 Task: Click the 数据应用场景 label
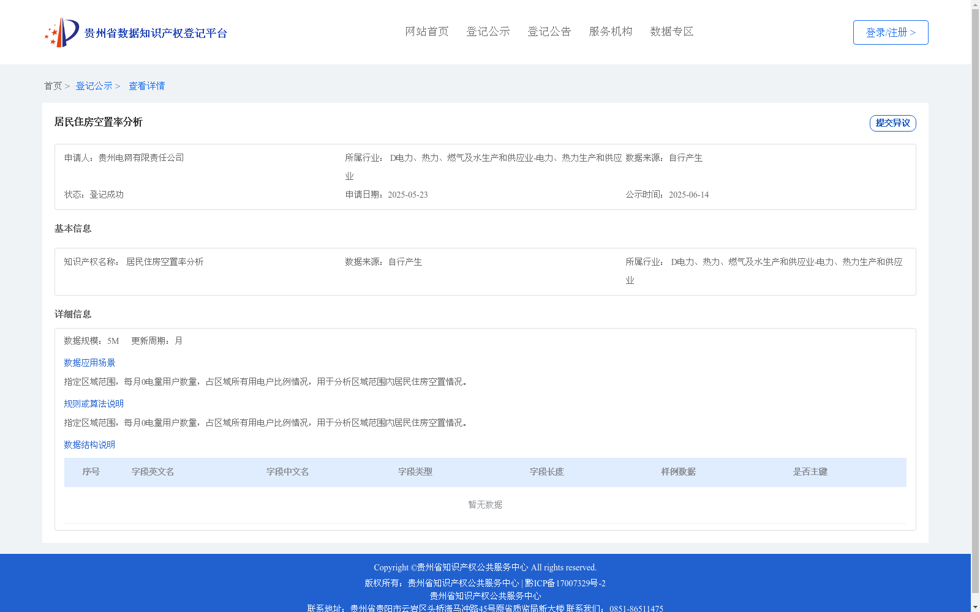pyautogui.click(x=89, y=363)
